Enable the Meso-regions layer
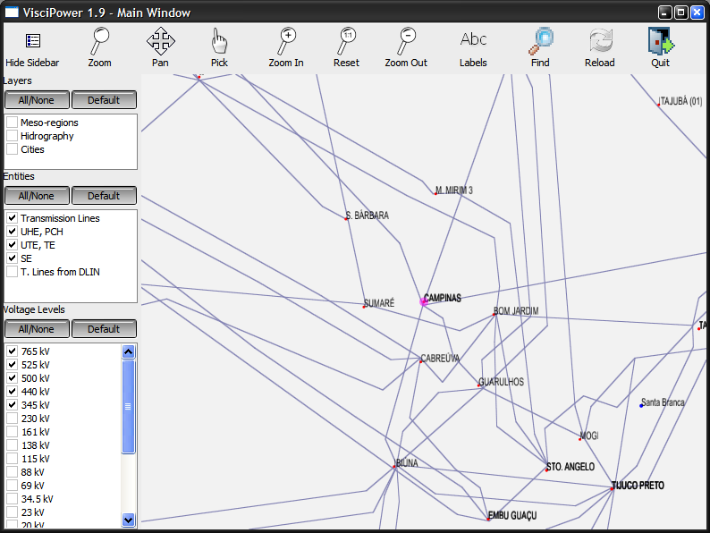The image size is (710, 533). (x=13, y=123)
